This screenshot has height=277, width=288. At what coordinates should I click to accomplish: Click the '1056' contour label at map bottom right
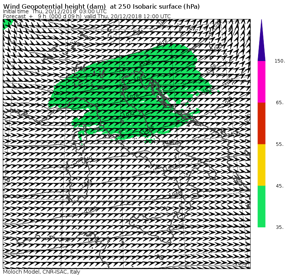(x=241, y=264)
